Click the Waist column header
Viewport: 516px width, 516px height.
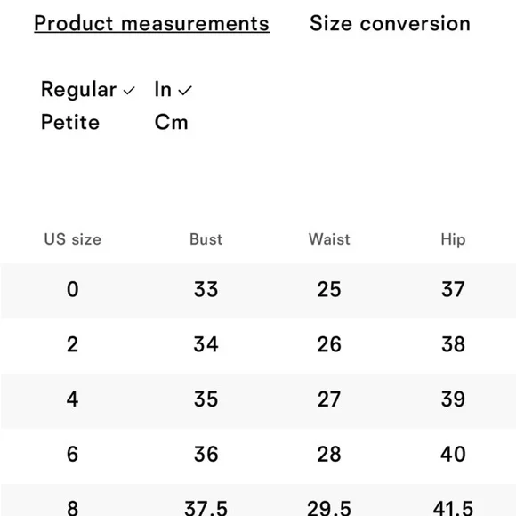click(x=329, y=239)
